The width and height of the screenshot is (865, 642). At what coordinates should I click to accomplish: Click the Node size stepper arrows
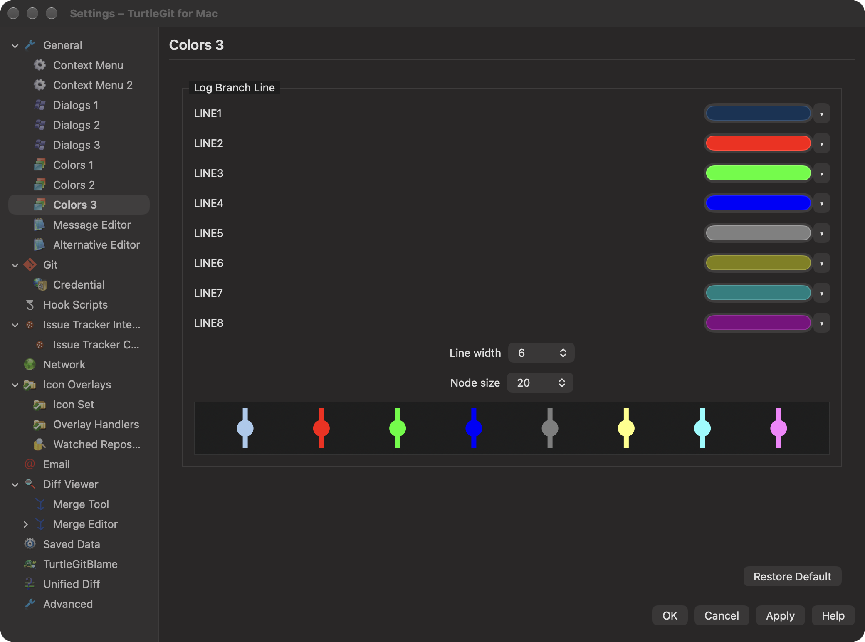[562, 383]
